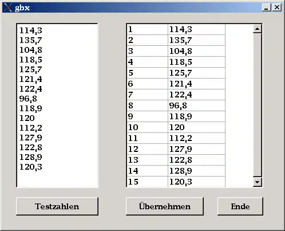The width and height of the screenshot is (285, 231).
Task: Select grid cell 135,7 in row 2
Action: coord(196,40)
